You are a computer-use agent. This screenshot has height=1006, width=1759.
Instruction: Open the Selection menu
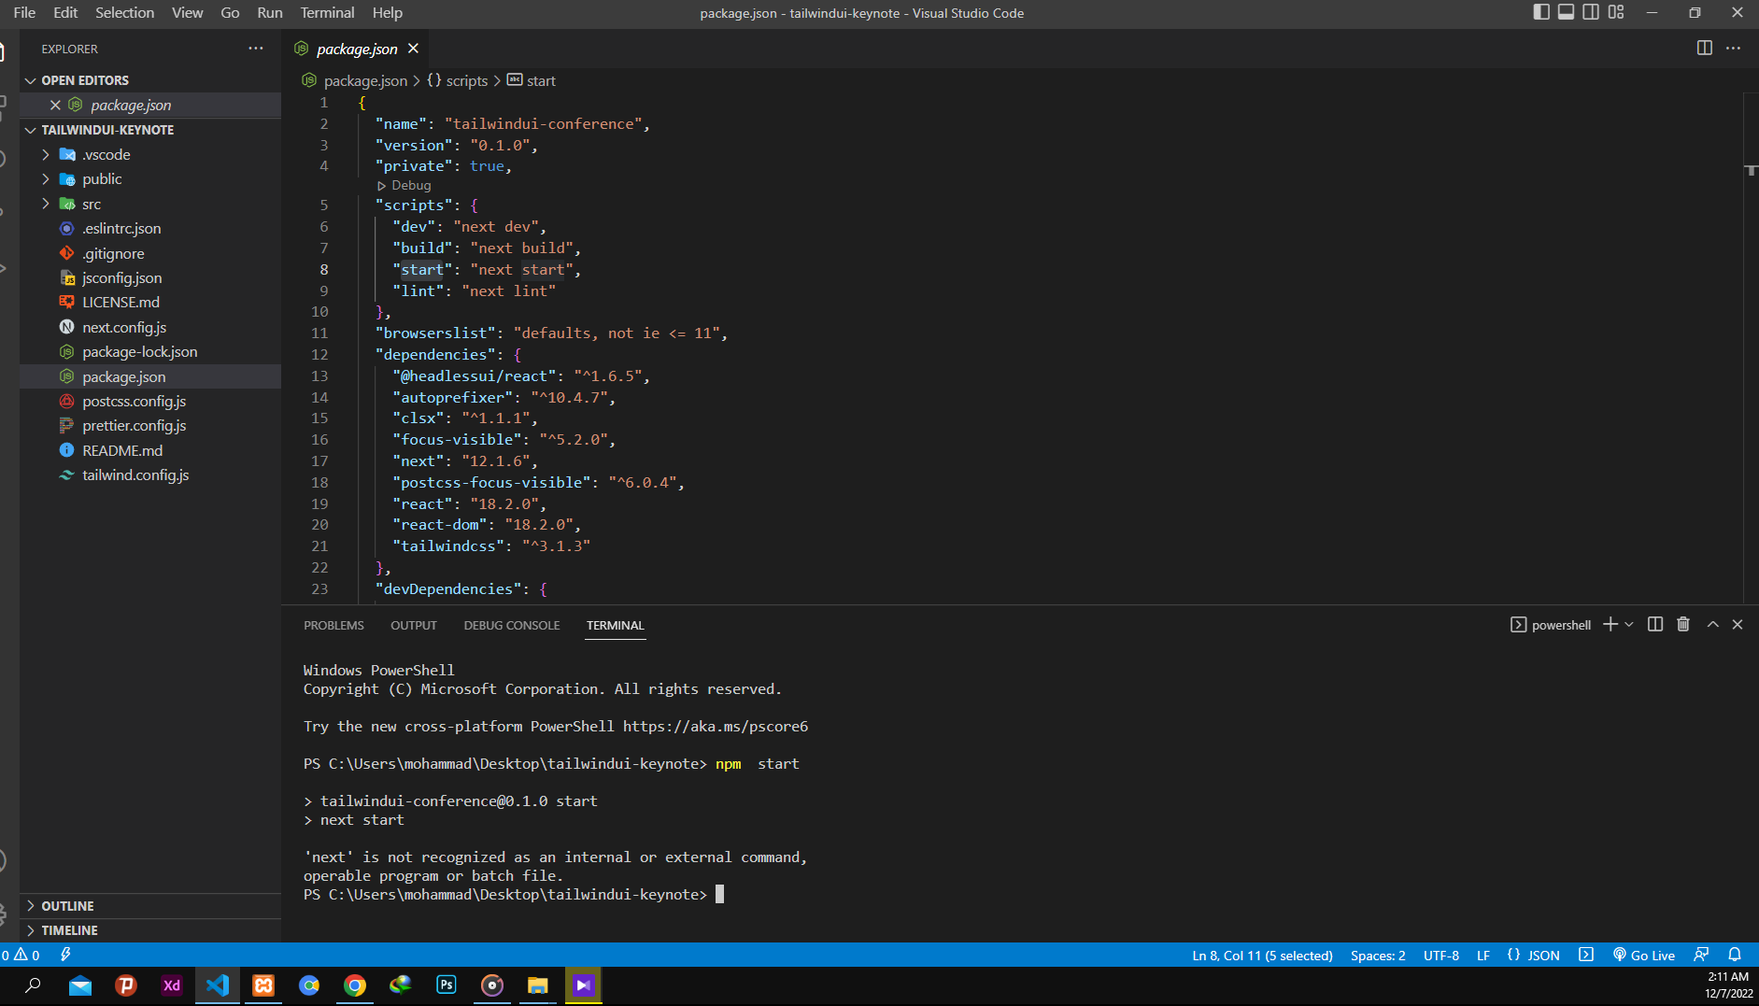(124, 13)
